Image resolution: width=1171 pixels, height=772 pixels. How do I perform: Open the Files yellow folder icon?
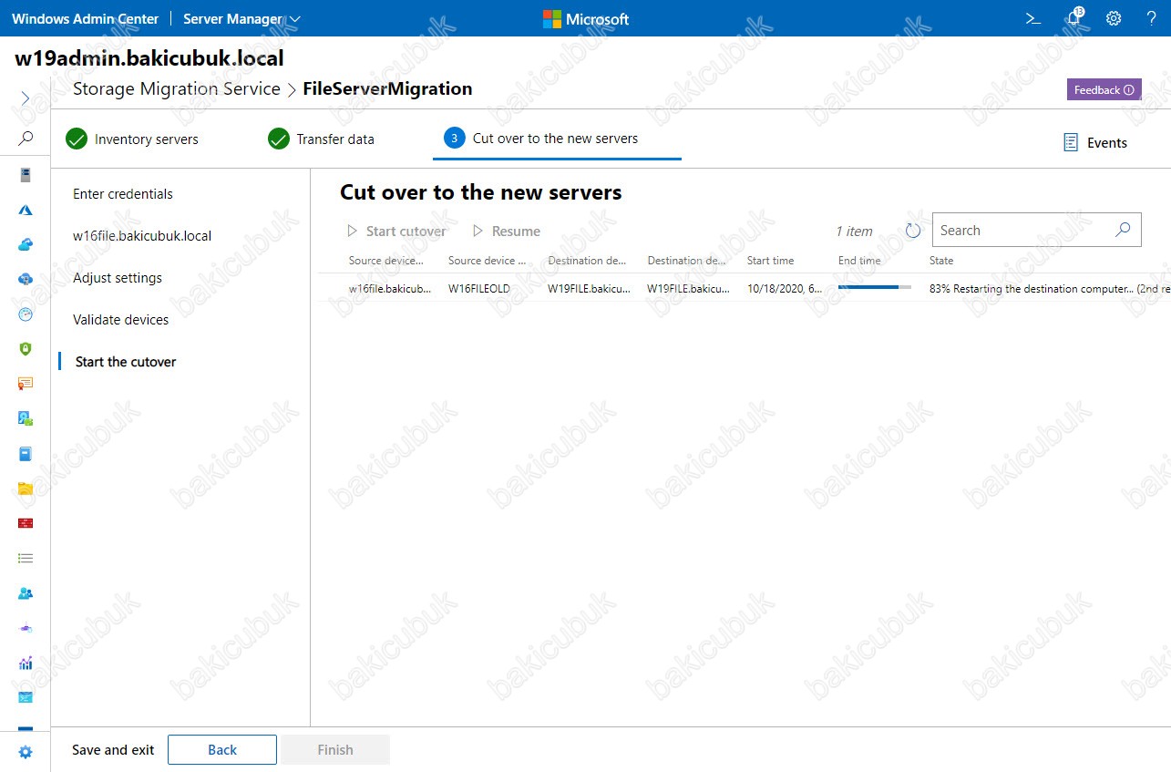tap(26, 489)
